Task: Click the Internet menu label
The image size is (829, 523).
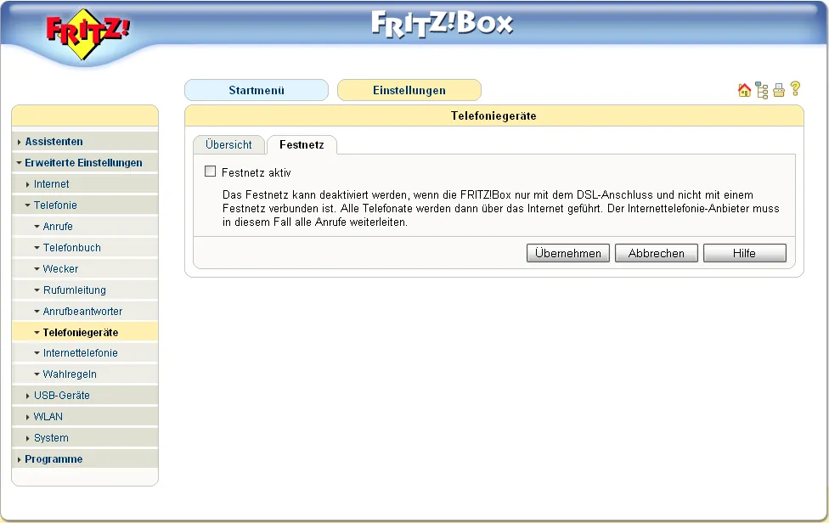Action: point(51,184)
